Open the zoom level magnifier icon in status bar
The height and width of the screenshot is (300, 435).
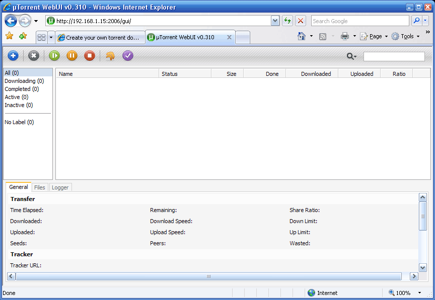tap(391, 292)
